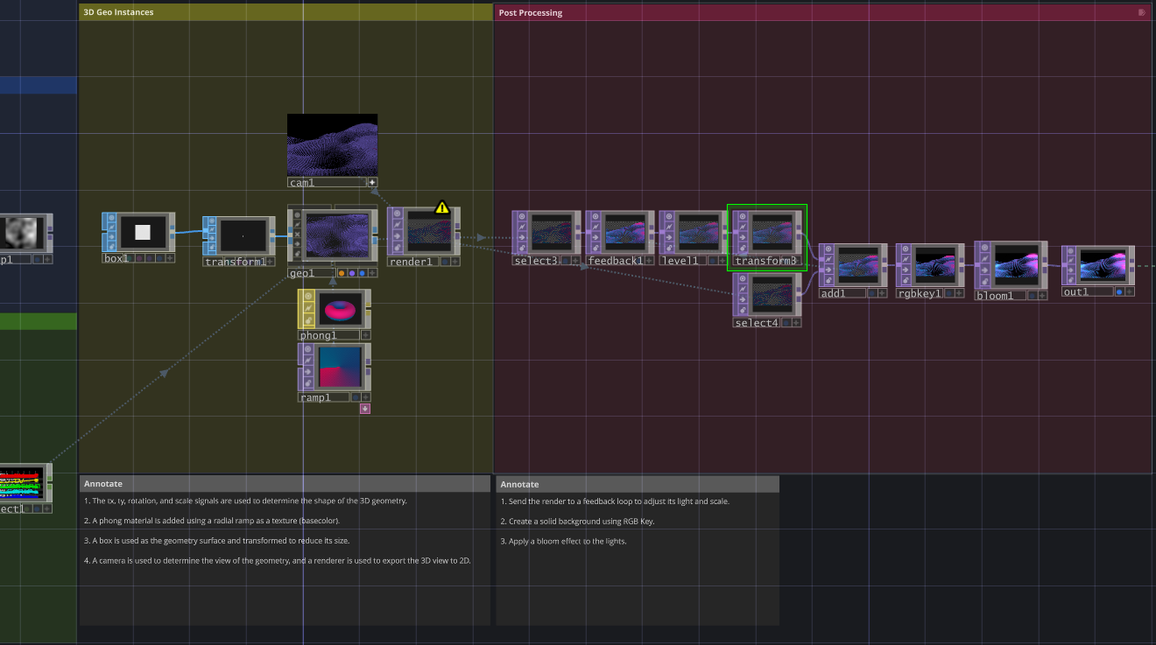Click the plus button beside select4 name
Image resolution: width=1156 pixels, height=645 pixels.
click(x=796, y=323)
